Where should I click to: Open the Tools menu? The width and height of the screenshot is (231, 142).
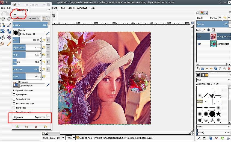(x=62, y=8)
